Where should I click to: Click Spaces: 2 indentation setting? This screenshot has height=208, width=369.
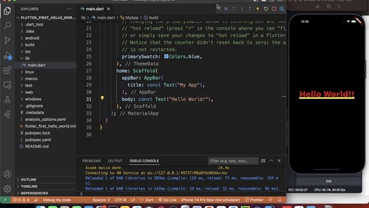click(101, 200)
